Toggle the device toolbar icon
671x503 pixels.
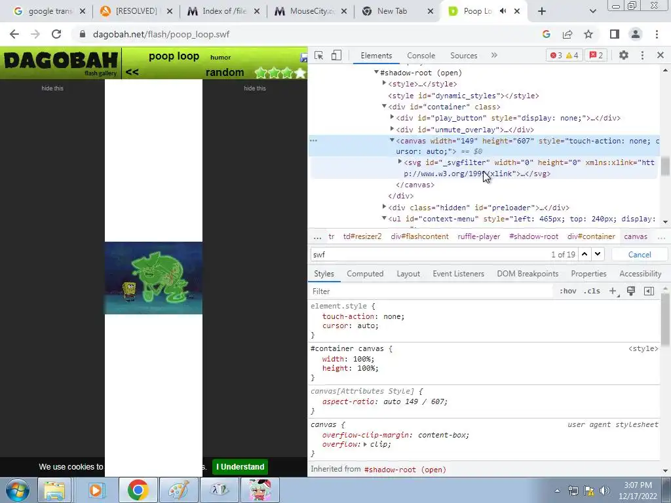pyautogui.click(x=336, y=56)
